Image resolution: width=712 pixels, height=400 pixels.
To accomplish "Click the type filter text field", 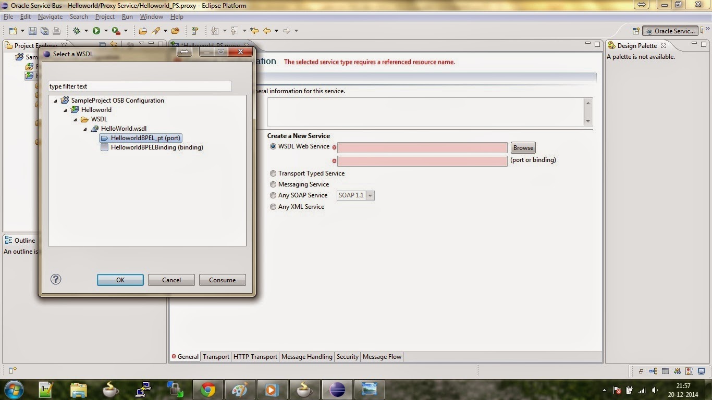I will (x=140, y=86).
